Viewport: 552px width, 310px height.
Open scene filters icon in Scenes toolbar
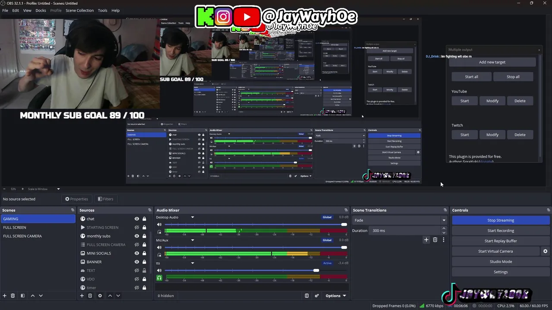click(x=22, y=296)
